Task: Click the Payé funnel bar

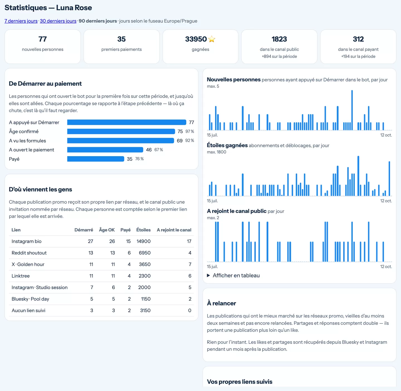Action: coord(96,159)
